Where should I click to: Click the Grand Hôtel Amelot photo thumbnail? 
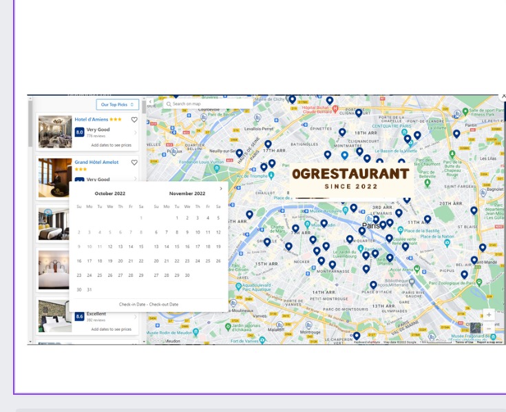[55, 178]
